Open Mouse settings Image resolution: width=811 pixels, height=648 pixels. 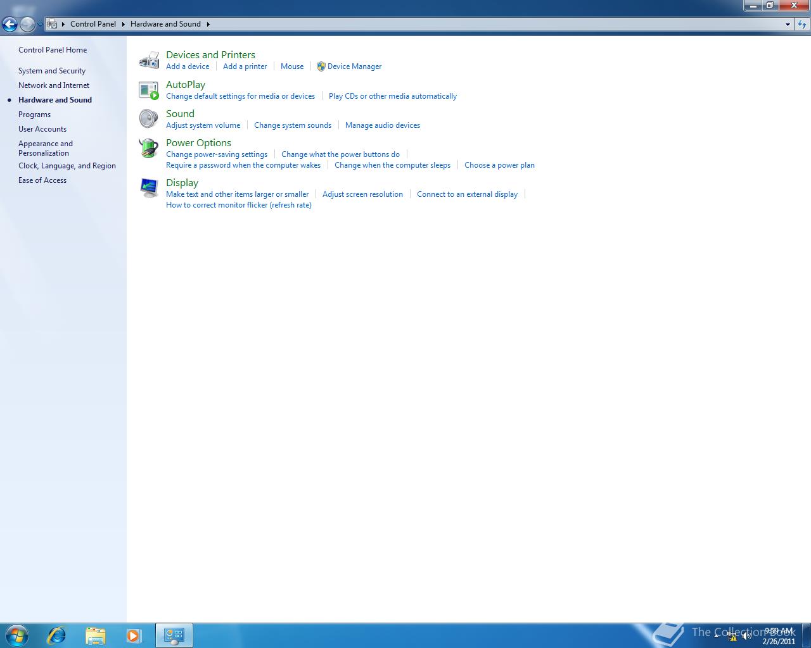pos(292,66)
